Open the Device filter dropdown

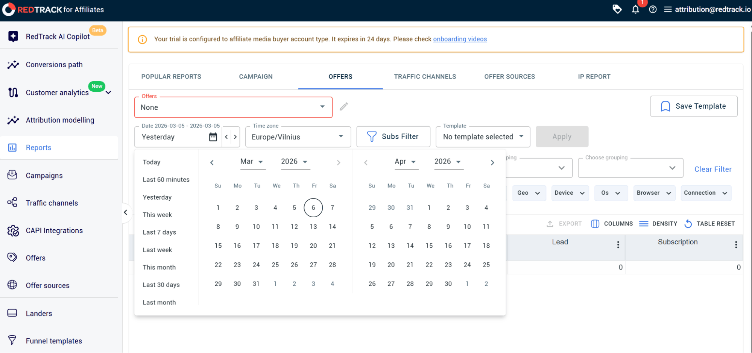pos(570,193)
